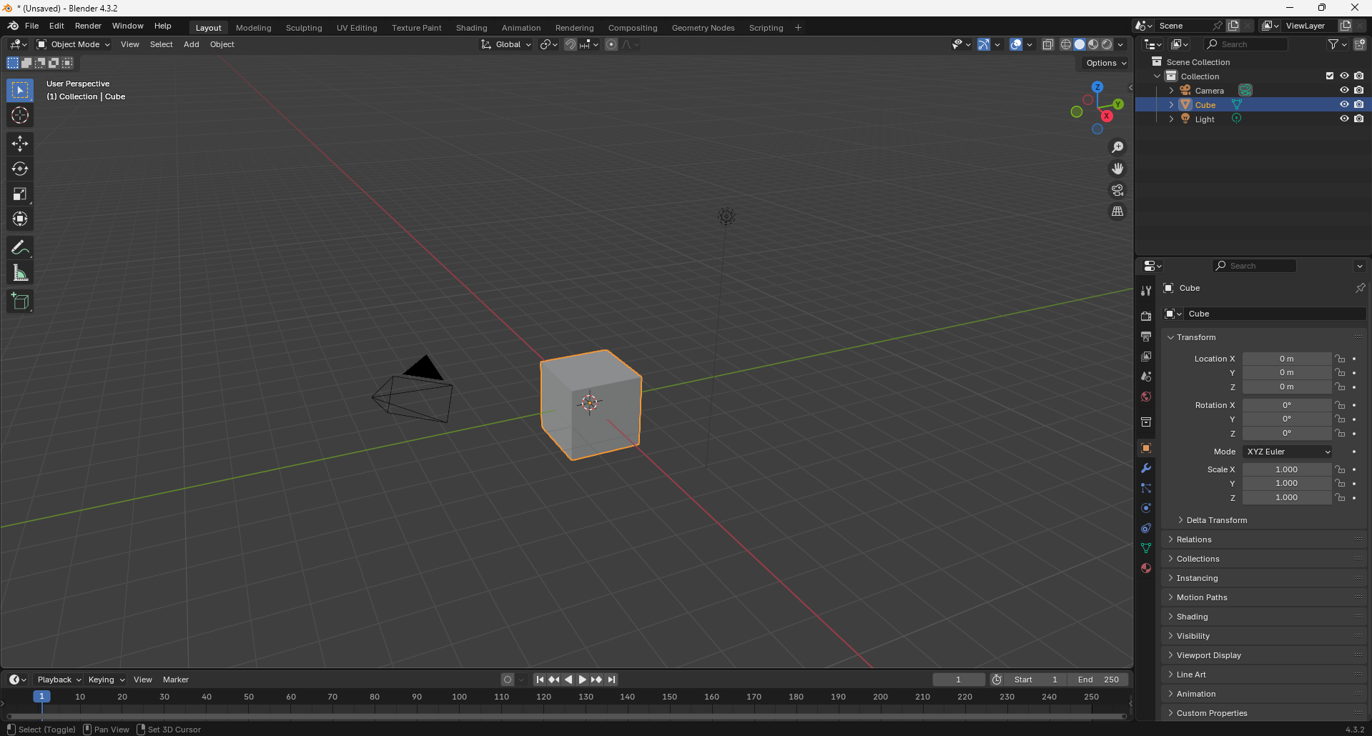This screenshot has height=736, width=1372.
Task: Open the Scene properties tab
Action: 1146,377
